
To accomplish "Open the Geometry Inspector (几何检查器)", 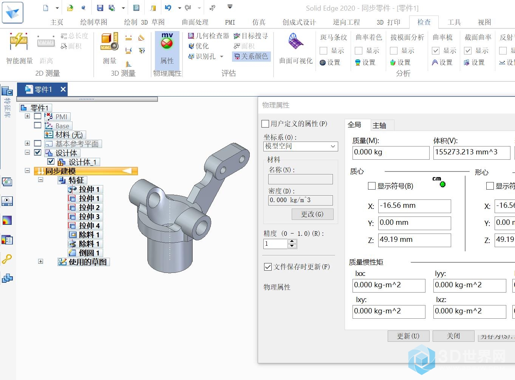I will pos(209,36).
